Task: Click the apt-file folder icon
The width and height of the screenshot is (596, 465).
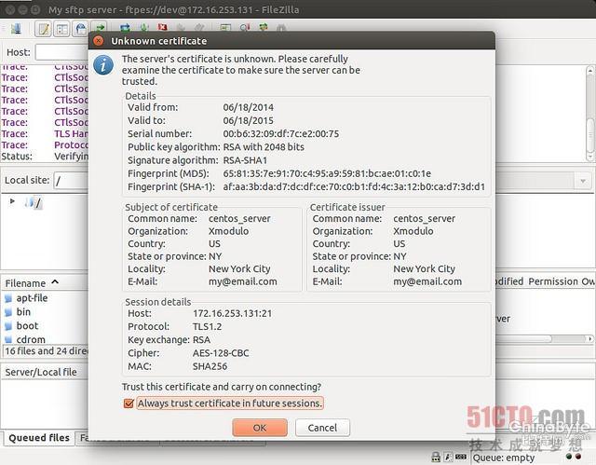Action: [x=8, y=298]
